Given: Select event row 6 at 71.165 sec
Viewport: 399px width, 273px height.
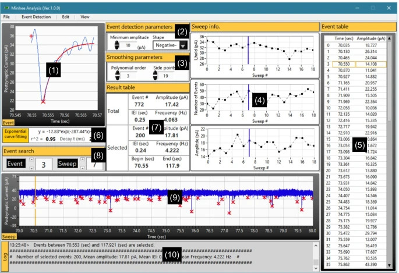Looking at the screenshot, I should [x=355, y=83].
